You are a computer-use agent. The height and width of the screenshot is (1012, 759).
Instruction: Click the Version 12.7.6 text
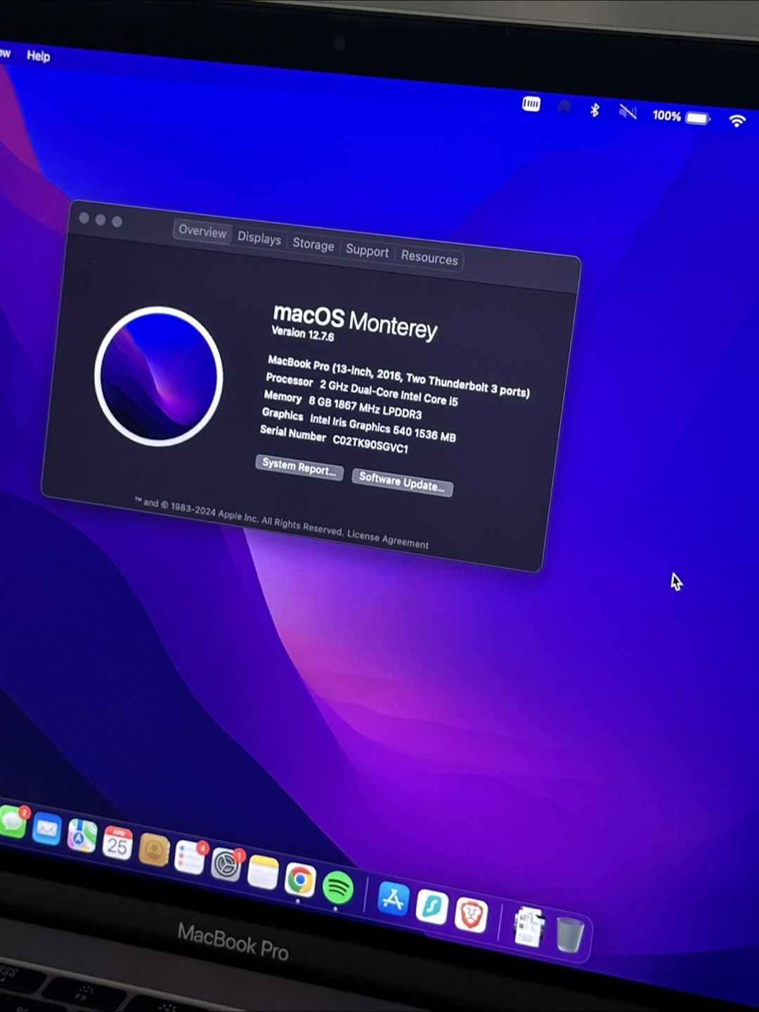pos(303,334)
